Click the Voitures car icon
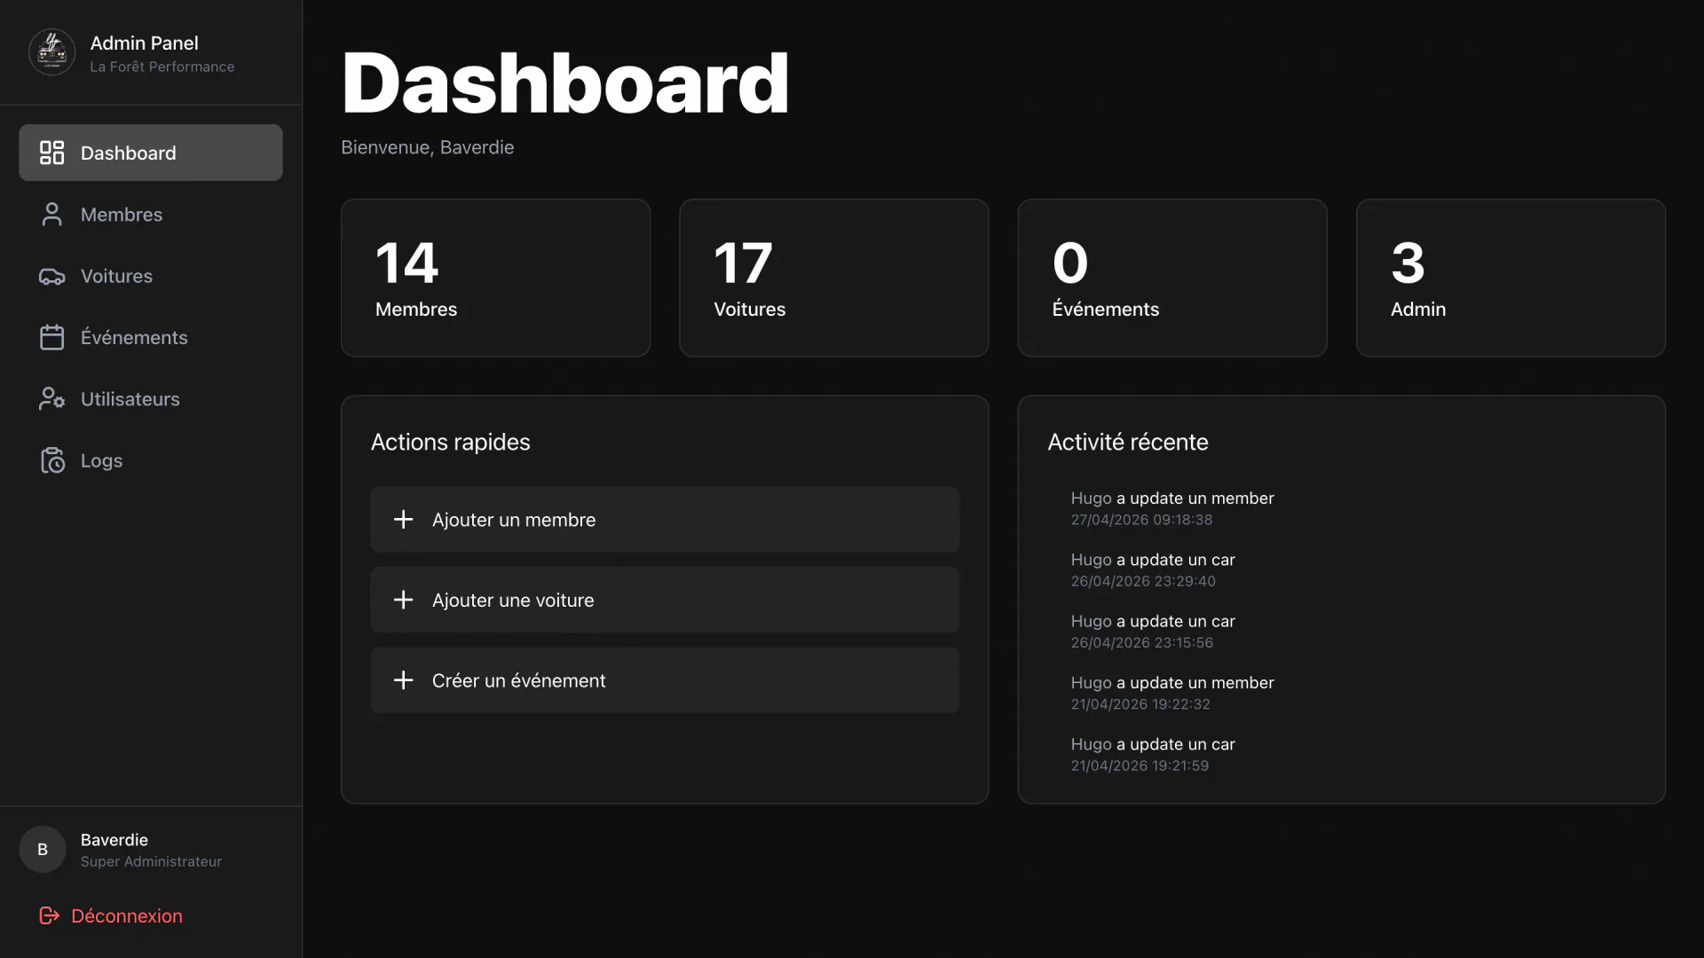 [51, 276]
